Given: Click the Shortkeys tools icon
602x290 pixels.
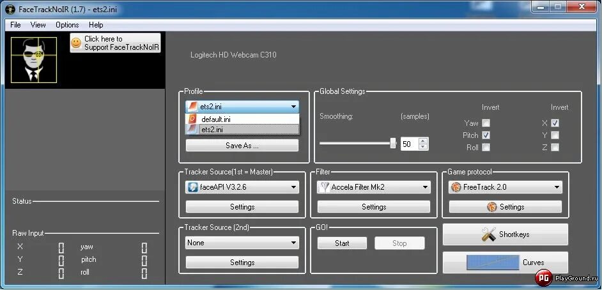Looking at the screenshot, I should click(489, 234).
